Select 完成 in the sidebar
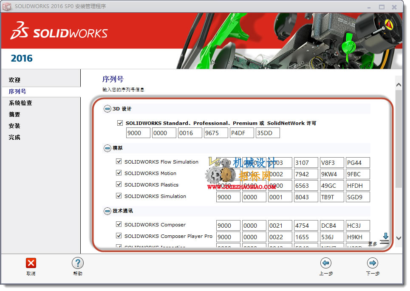410x291 pixels. 14,138
